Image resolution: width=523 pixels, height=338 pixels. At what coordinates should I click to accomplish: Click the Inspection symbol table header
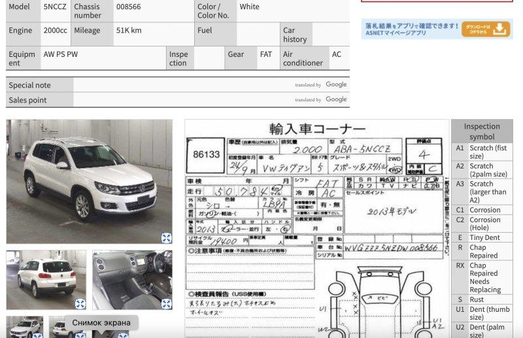click(x=482, y=131)
